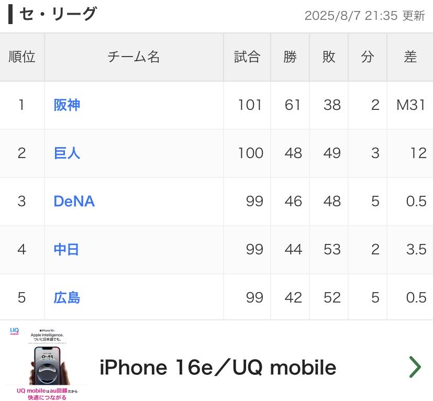Open the 中日 team link
Viewport: 433px width, 401px height.
pos(66,250)
